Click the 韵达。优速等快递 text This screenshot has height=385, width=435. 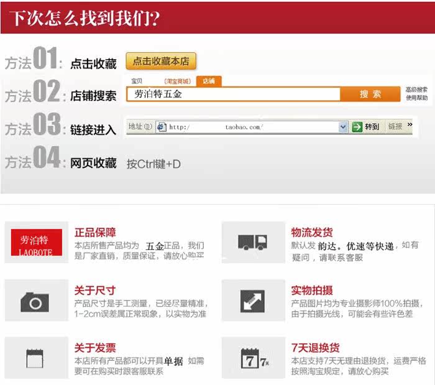356,246
